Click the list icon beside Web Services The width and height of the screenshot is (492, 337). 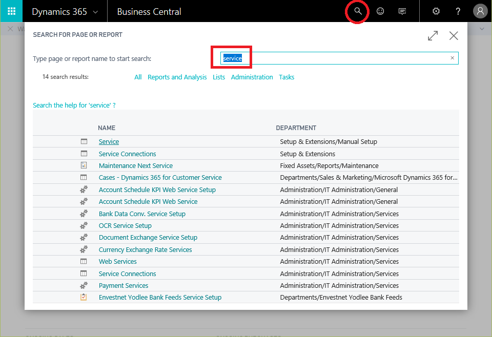(x=84, y=261)
